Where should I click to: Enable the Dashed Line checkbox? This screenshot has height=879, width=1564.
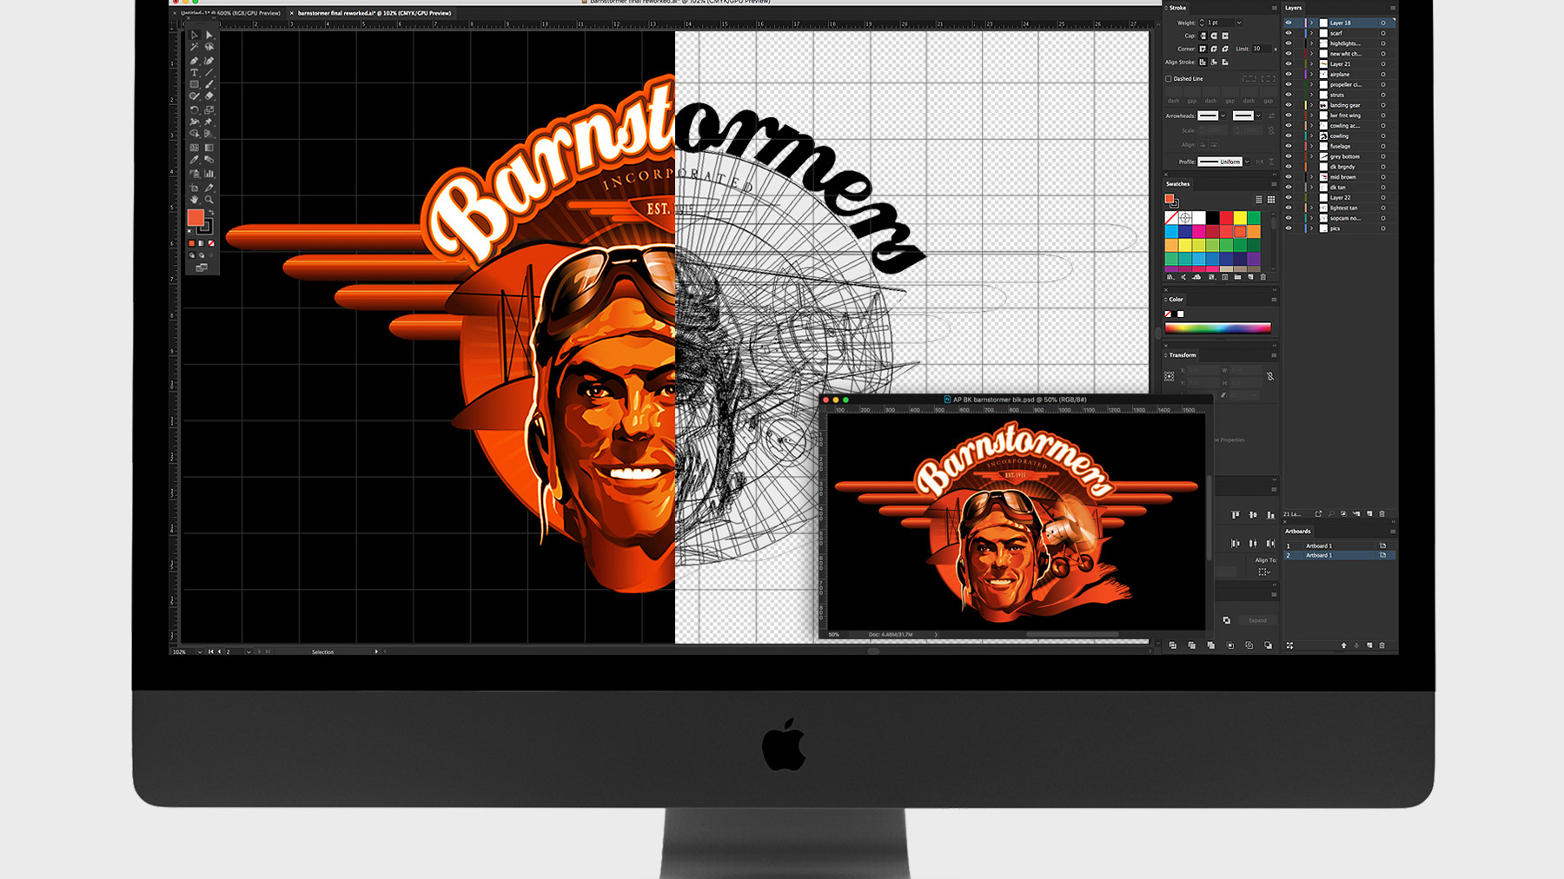[1169, 78]
